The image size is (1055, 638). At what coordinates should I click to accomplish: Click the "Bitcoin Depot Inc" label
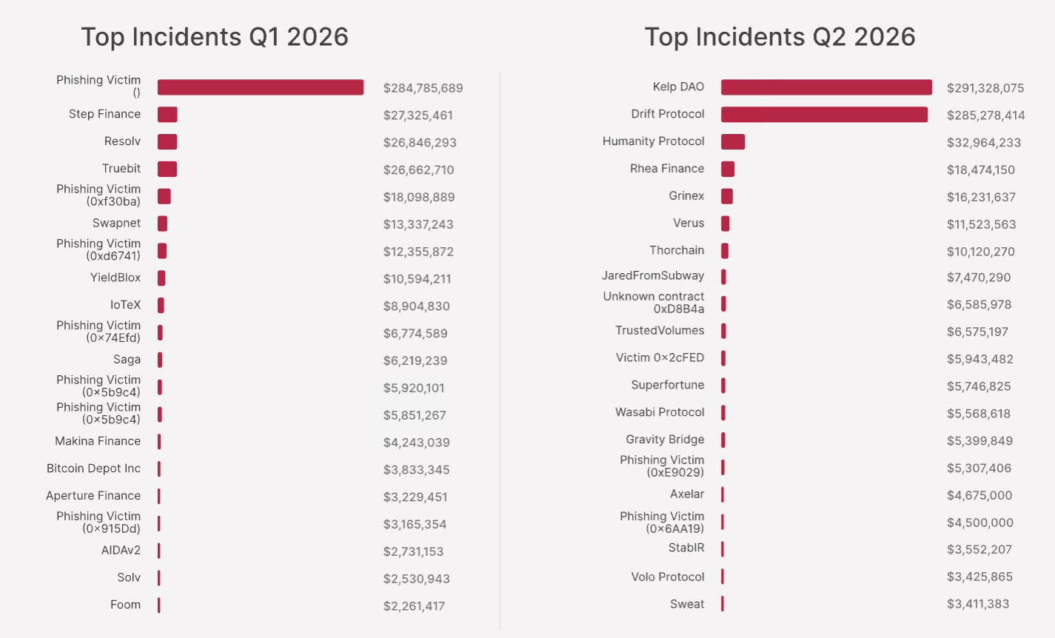point(93,469)
